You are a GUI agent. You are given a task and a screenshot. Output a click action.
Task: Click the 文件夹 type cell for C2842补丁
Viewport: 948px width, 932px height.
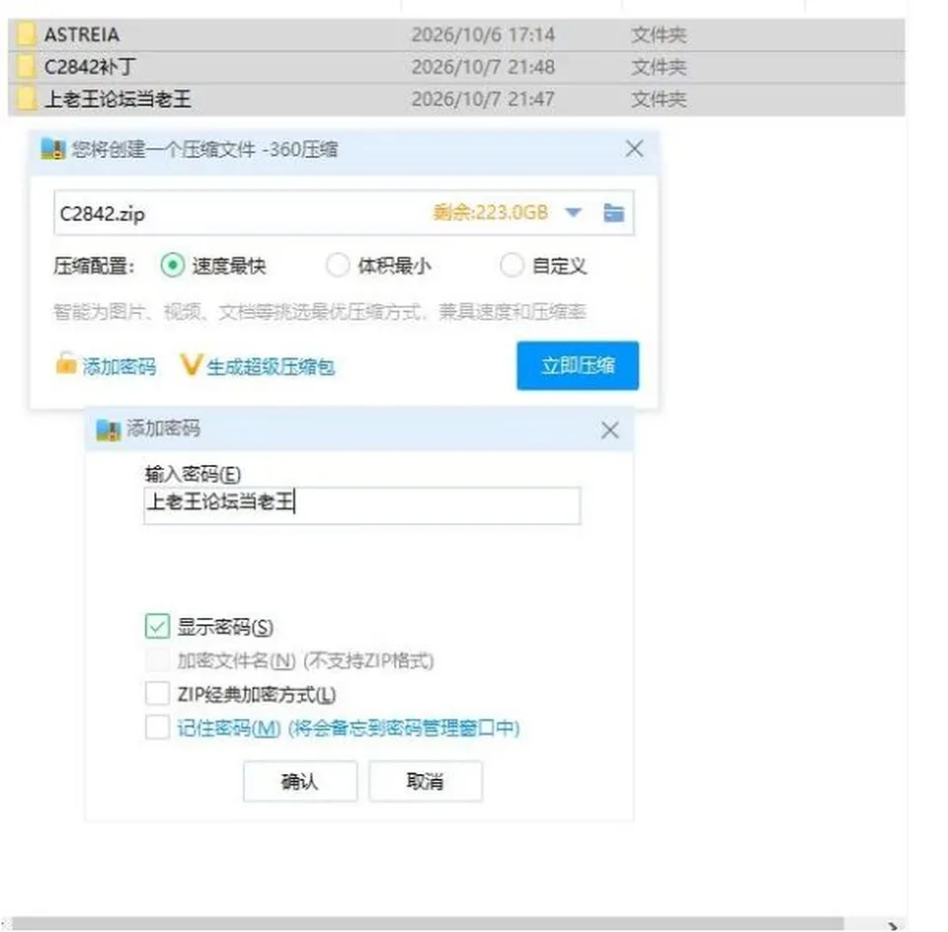(x=659, y=66)
